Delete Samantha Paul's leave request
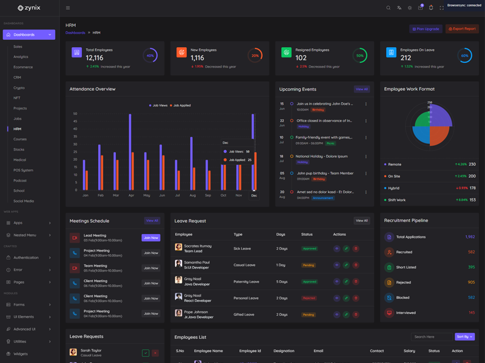485x363 pixels. (356, 265)
